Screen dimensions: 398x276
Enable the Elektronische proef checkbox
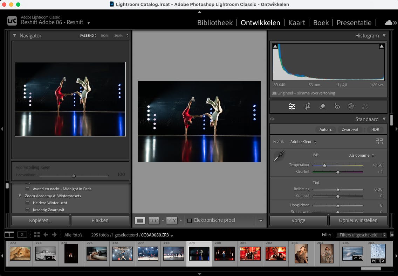click(x=189, y=220)
